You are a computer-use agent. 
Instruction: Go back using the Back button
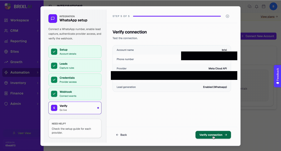(x=121, y=135)
